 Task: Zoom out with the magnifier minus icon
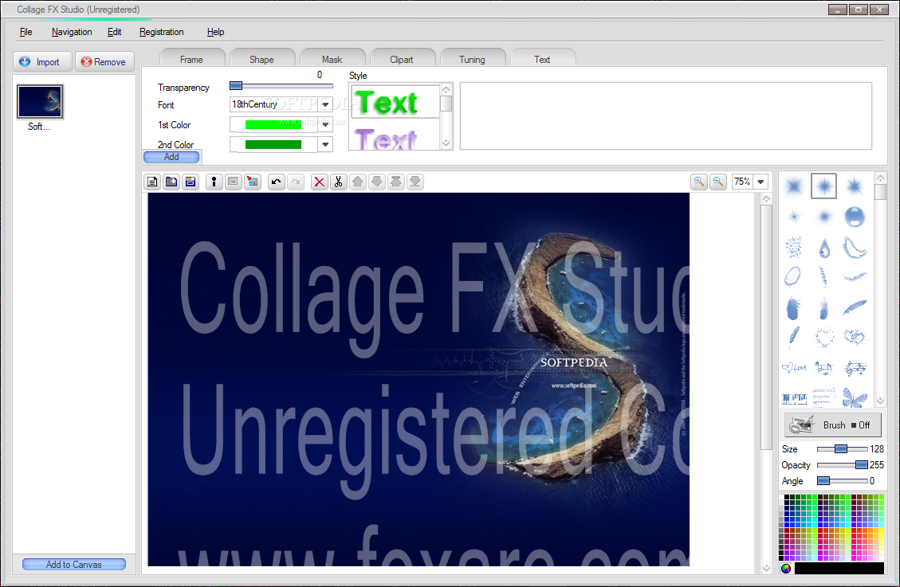[x=718, y=182]
